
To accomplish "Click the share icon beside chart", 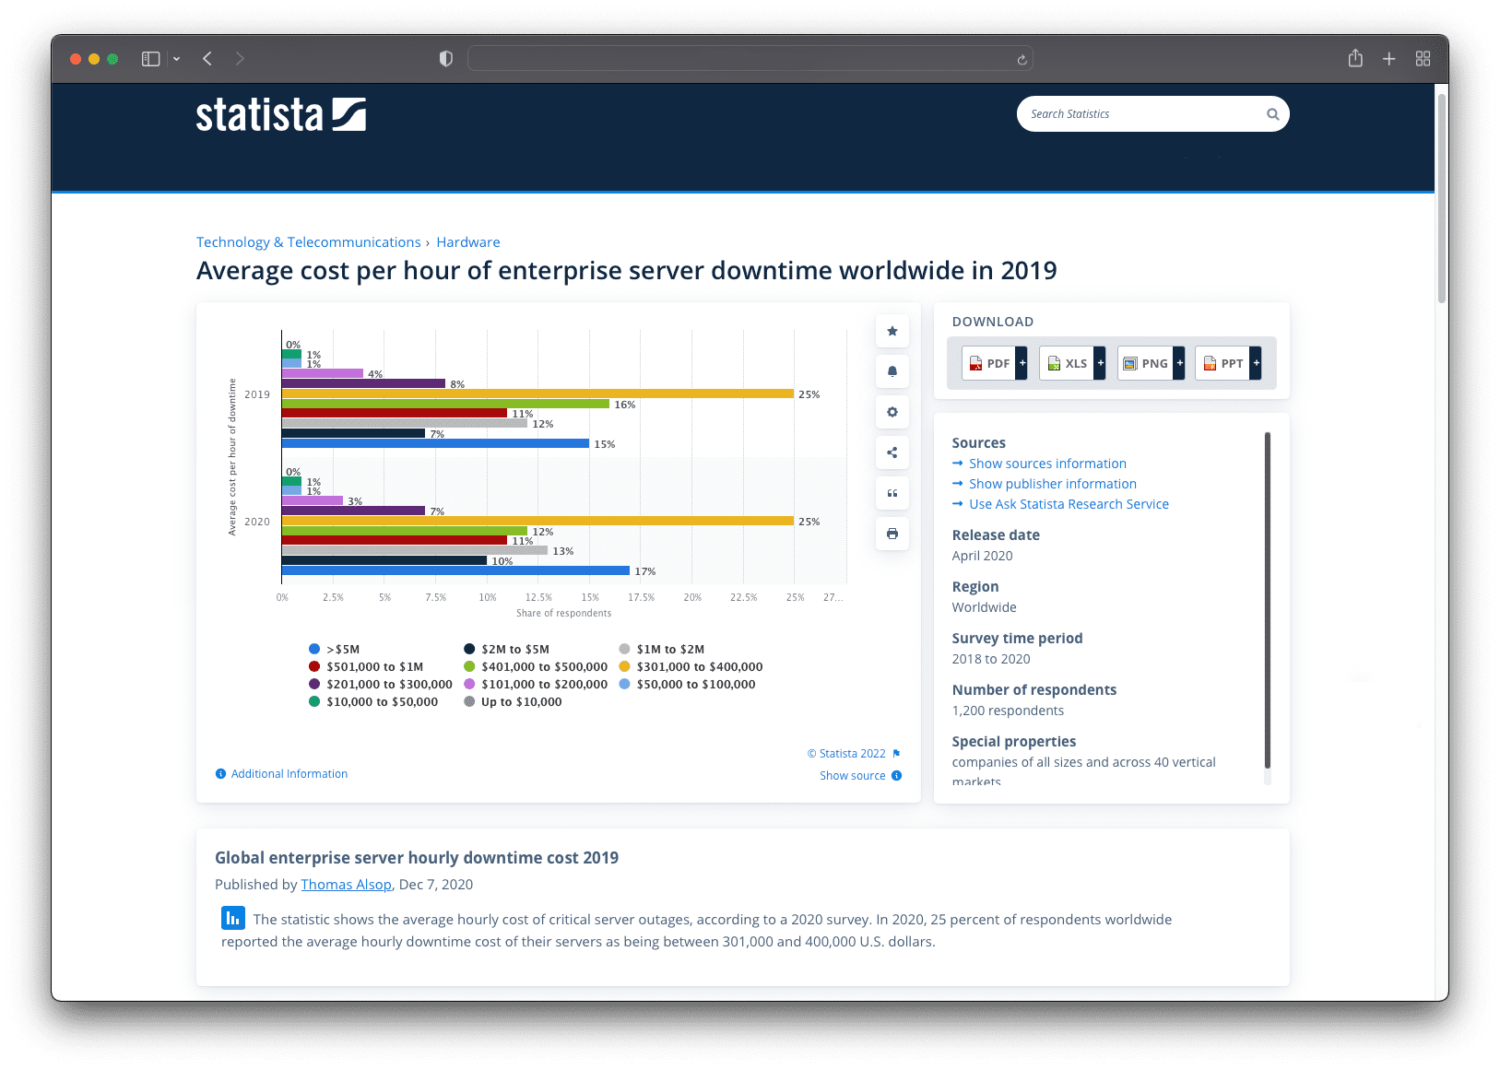I will click(x=892, y=452).
